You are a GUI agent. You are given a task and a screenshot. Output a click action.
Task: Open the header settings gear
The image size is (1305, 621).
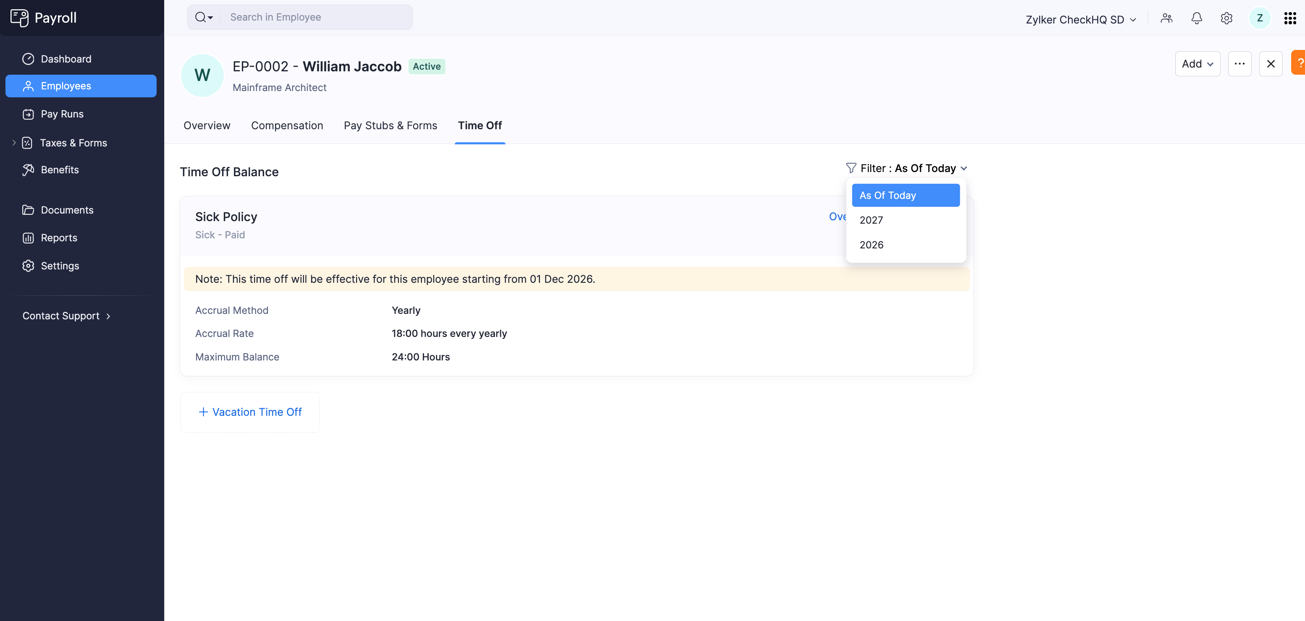(x=1226, y=18)
